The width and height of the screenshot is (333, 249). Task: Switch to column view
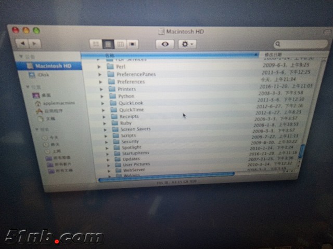pos(120,44)
